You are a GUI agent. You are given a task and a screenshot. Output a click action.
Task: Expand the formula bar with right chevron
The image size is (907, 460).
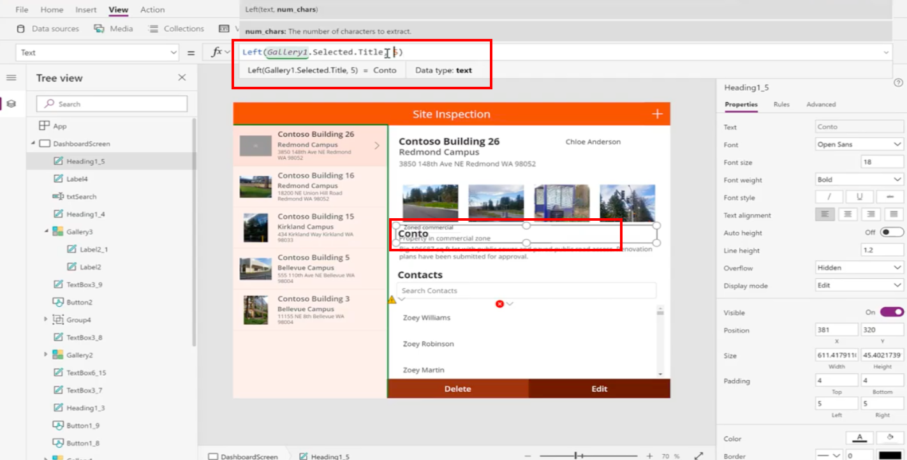886,52
